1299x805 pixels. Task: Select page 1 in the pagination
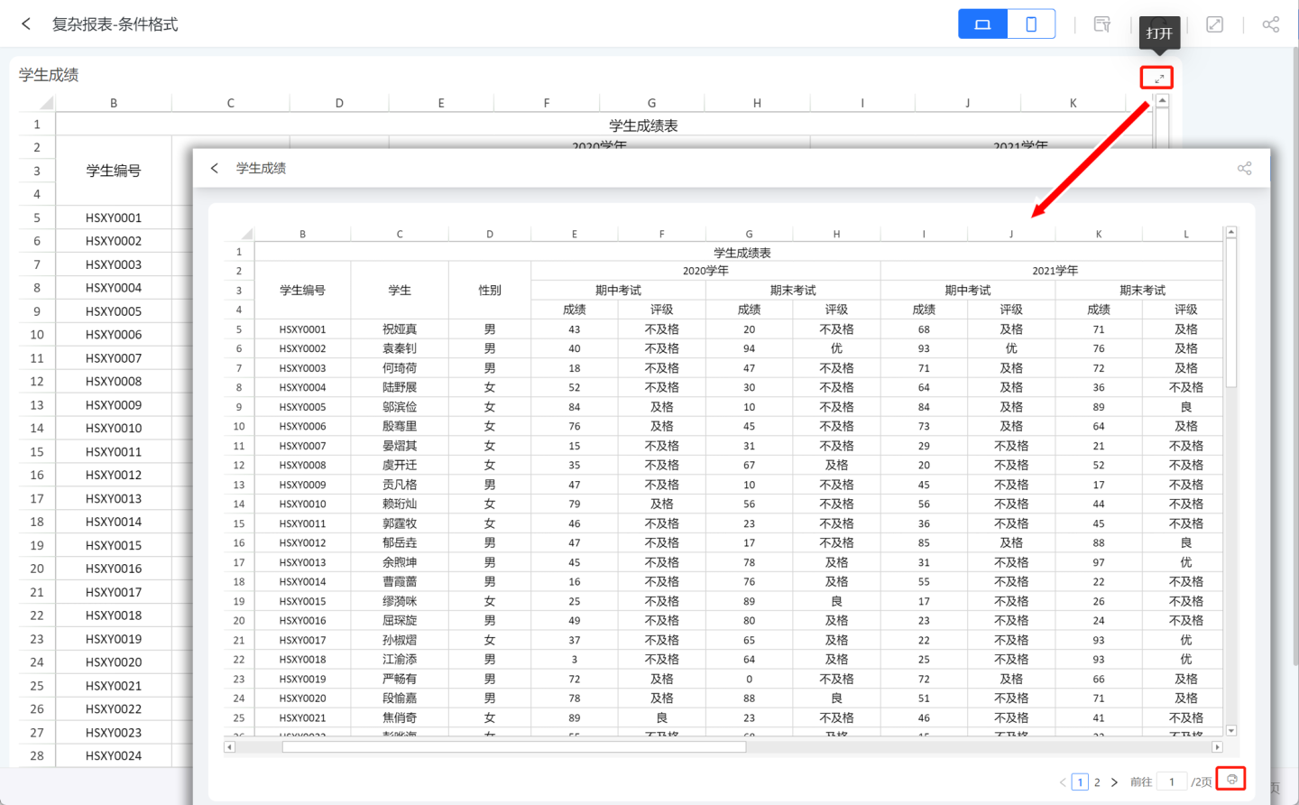1080,782
